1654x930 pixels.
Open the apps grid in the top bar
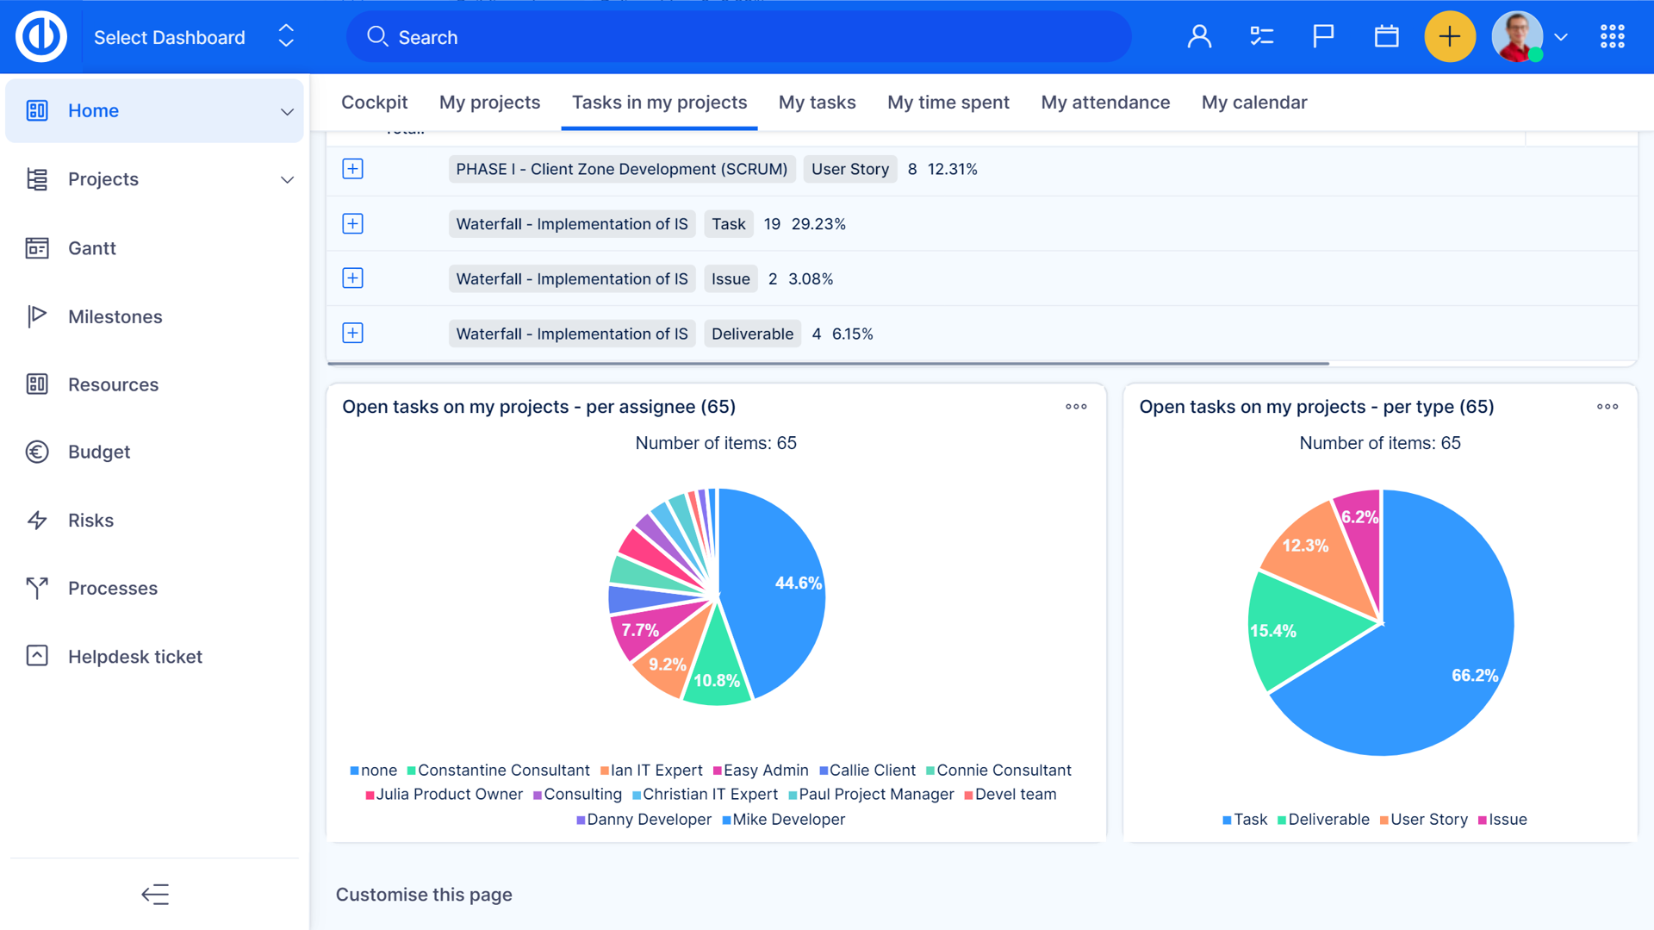(1612, 36)
